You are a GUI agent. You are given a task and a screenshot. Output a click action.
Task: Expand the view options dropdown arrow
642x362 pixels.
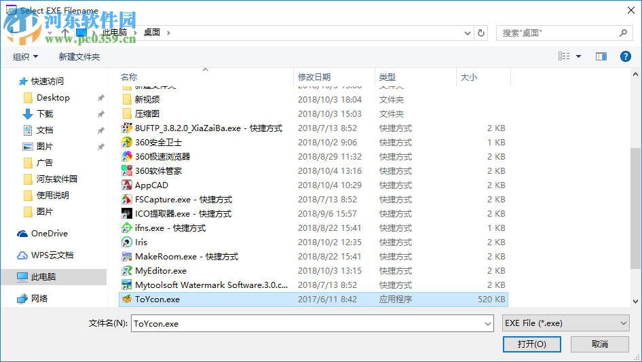578,56
